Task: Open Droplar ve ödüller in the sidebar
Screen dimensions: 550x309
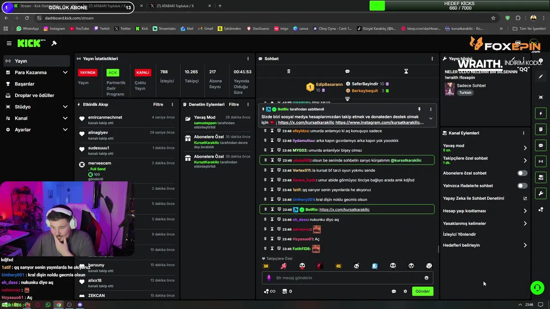Action: tap(37, 95)
